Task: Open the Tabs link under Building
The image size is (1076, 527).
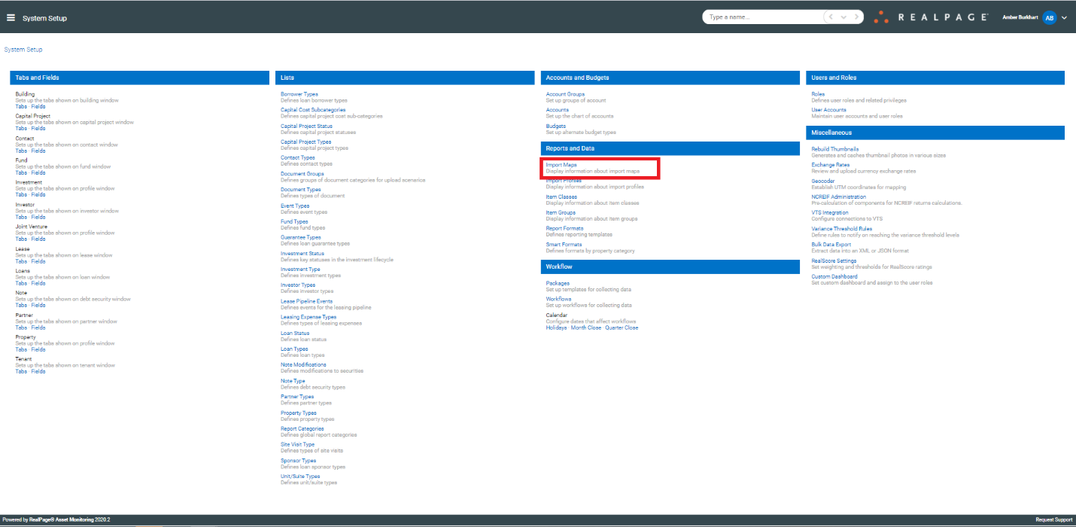Action: (x=21, y=106)
